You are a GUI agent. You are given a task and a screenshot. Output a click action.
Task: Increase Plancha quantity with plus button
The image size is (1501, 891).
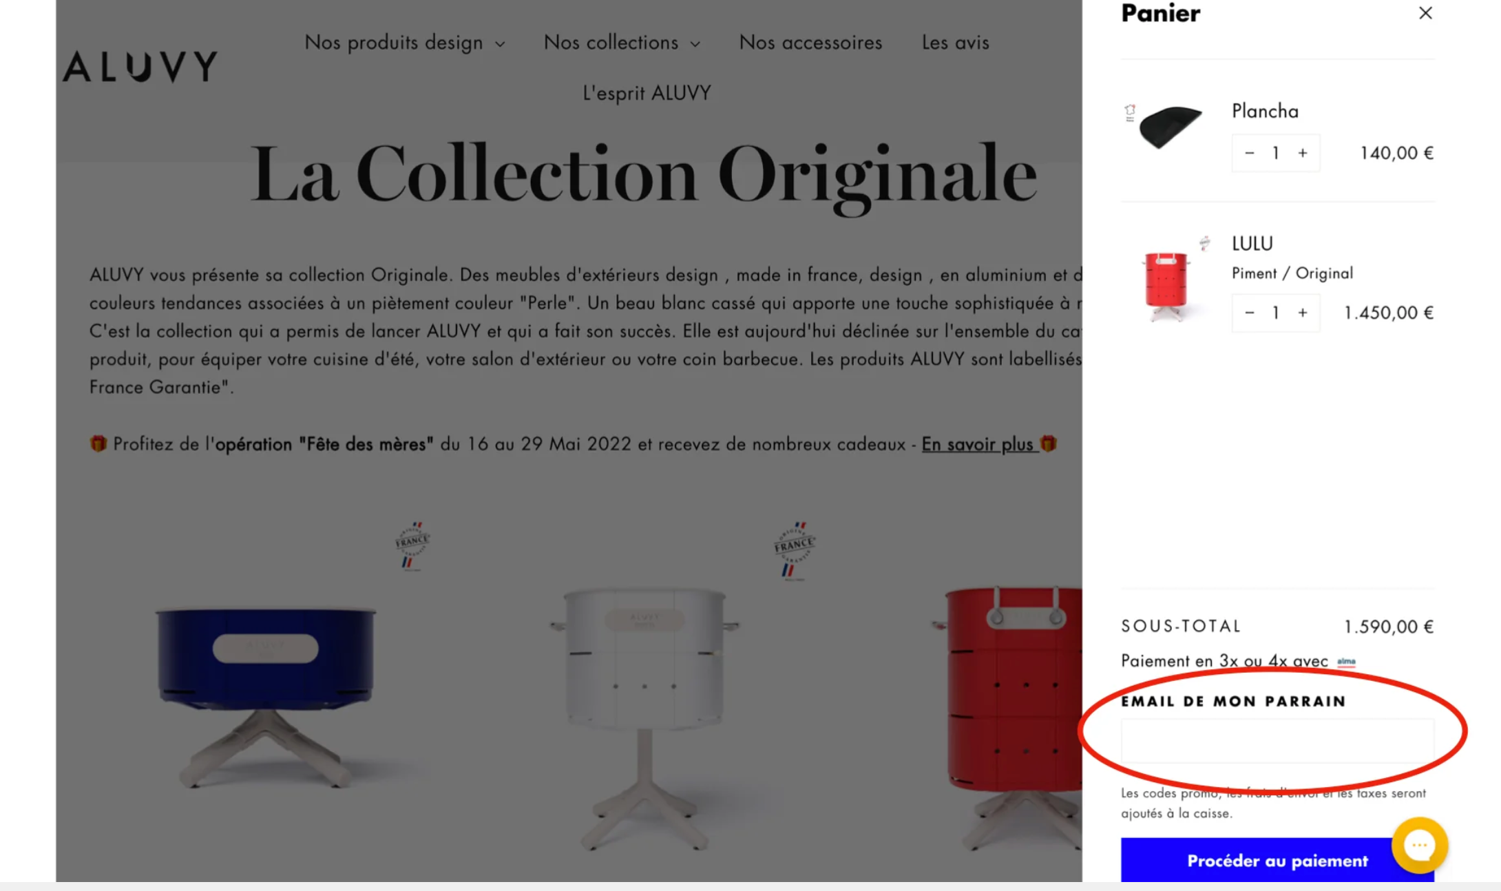(x=1303, y=153)
